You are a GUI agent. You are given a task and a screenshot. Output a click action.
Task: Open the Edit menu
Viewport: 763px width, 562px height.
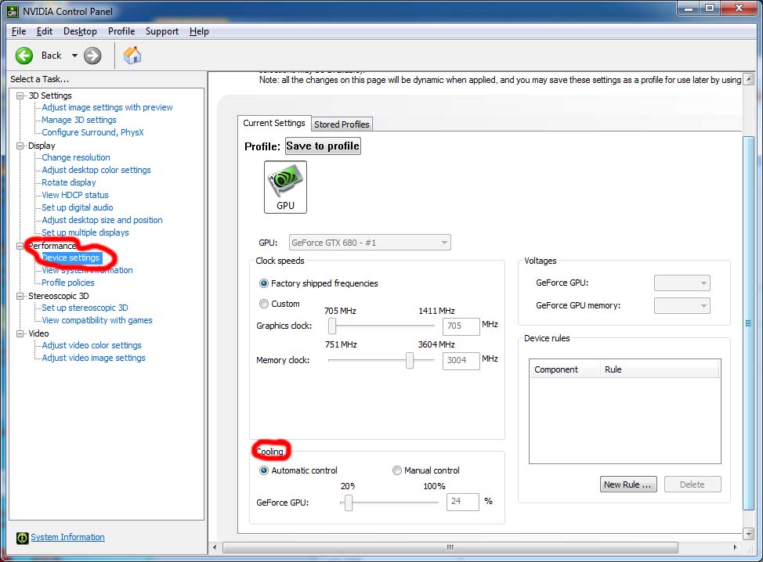tap(45, 31)
